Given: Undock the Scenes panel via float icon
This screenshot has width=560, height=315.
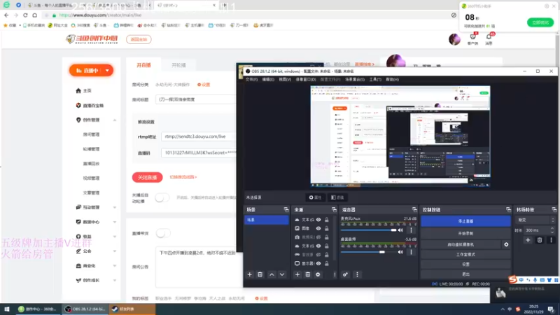Looking at the screenshot, I should pyautogui.click(x=286, y=209).
